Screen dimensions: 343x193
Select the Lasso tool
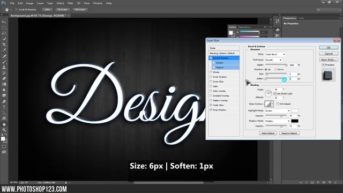coord(4,33)
